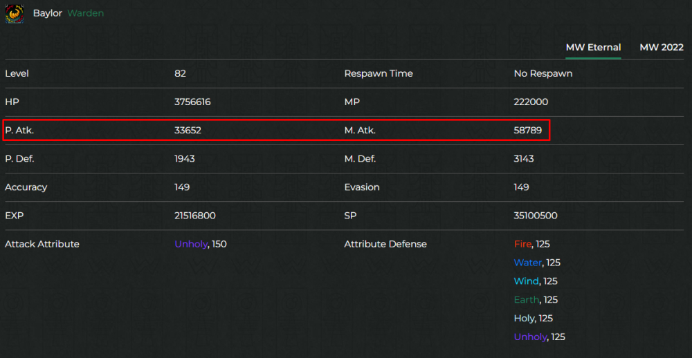Click the M. Atk. value 58789
Screen dimensions: 692x358
[x=528, y=130]
